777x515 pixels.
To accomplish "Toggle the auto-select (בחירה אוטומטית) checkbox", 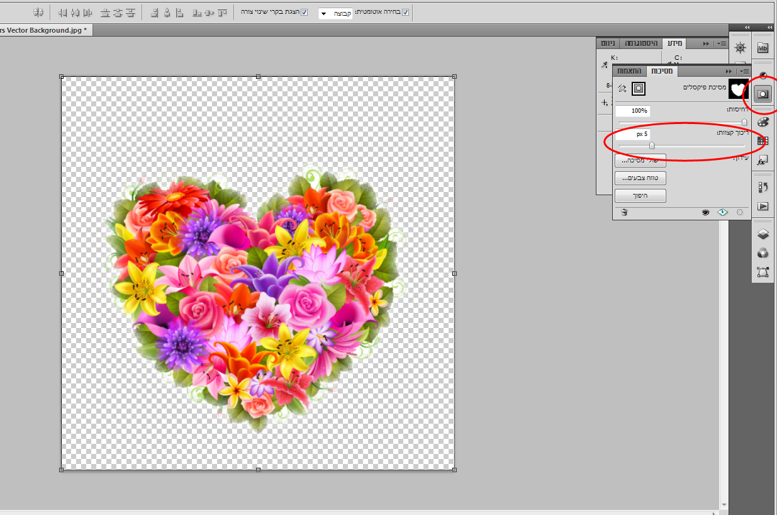I will pyautogui.click(x=405, y=12).
